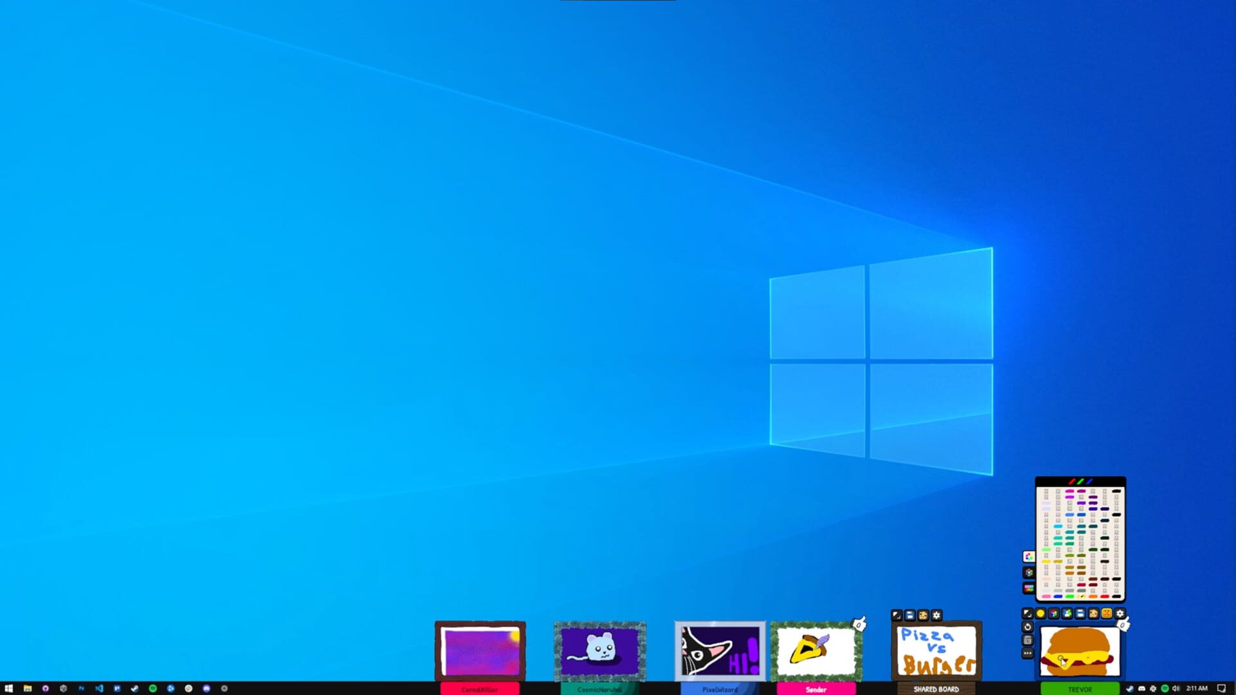Click the volume speaker icon in system tray

tap(1175, 689)
